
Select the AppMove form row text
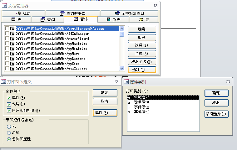[47, 54]
